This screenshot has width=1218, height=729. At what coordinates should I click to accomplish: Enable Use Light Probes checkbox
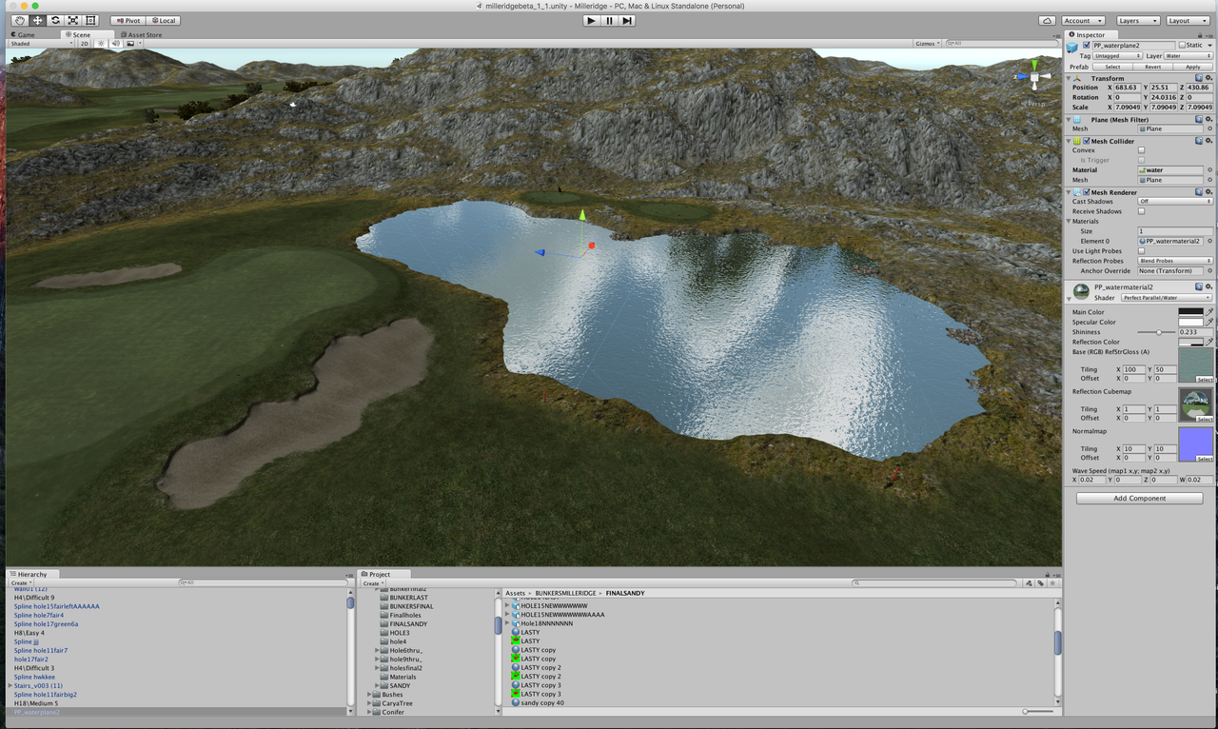[1142, 251]
